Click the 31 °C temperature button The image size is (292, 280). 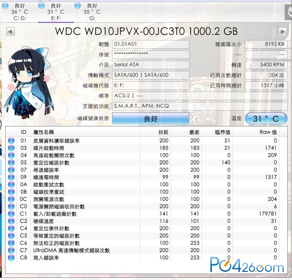coord(266,118)
